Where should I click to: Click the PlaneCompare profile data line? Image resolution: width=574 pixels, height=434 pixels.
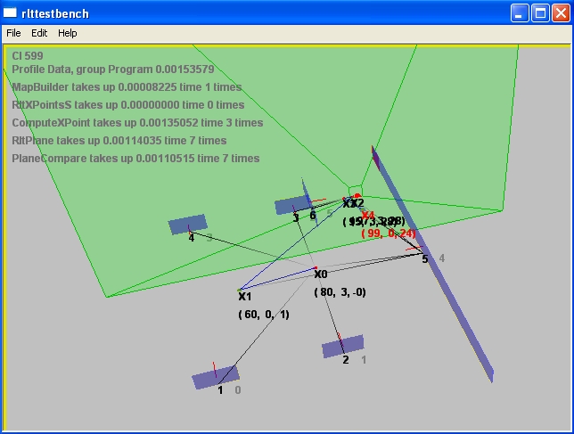tap(135, 158)
